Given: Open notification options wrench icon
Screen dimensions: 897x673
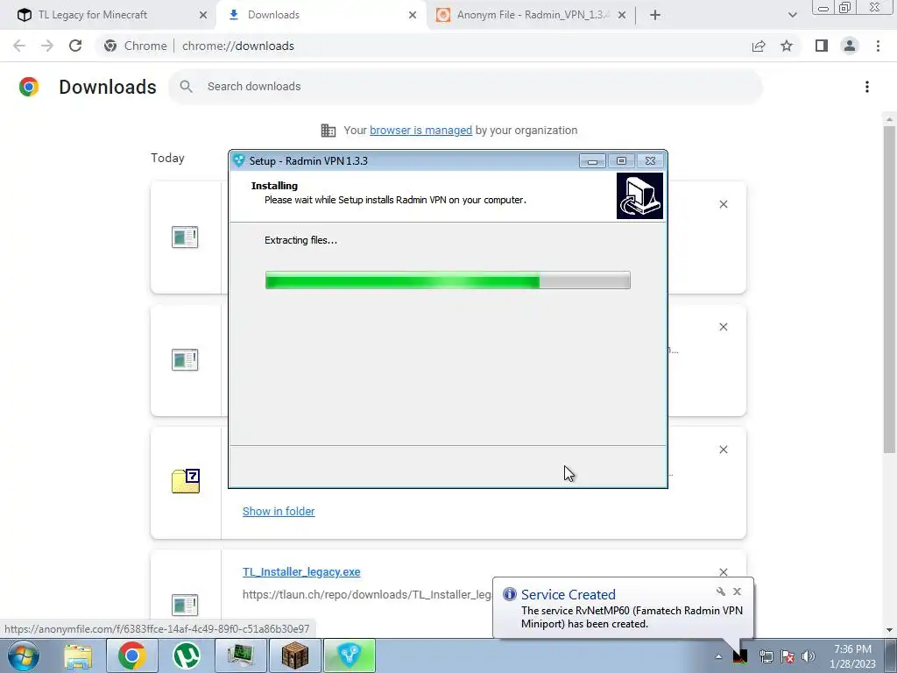Looking at the screenshot, I should click(x=721, y=592).
